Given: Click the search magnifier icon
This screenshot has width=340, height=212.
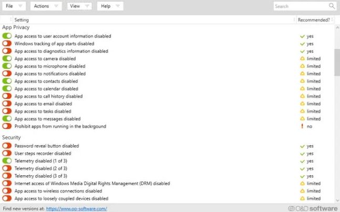Looking at the screenshot, I should (332, 6).
